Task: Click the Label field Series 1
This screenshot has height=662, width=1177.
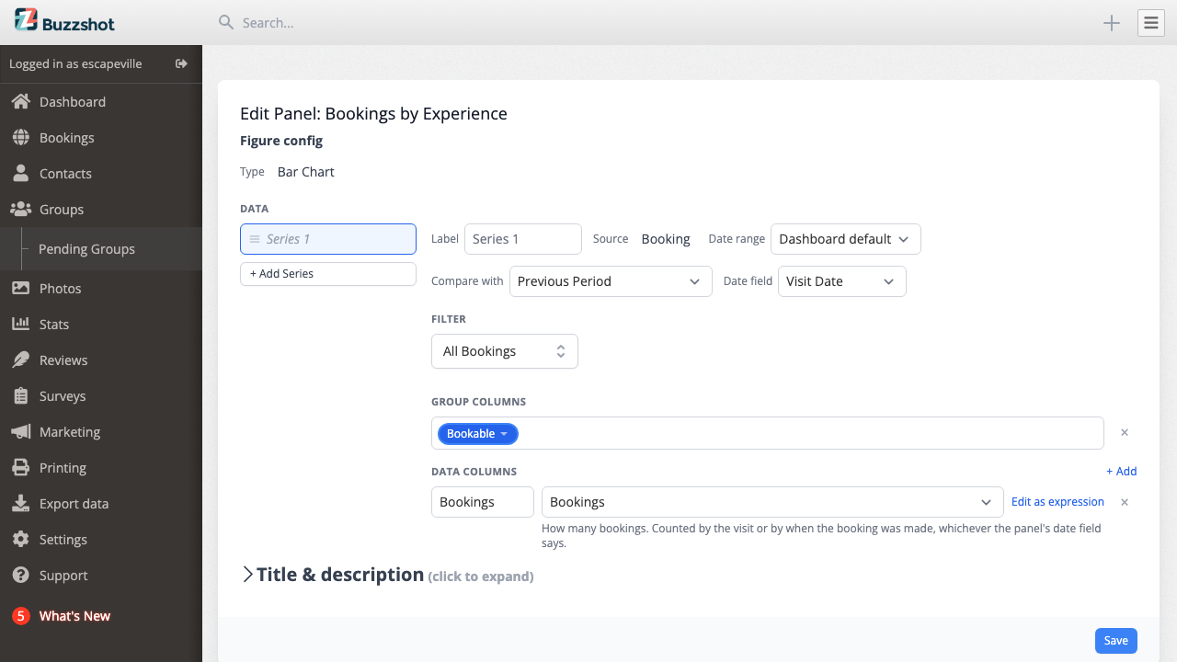Action: pos(522,239)
